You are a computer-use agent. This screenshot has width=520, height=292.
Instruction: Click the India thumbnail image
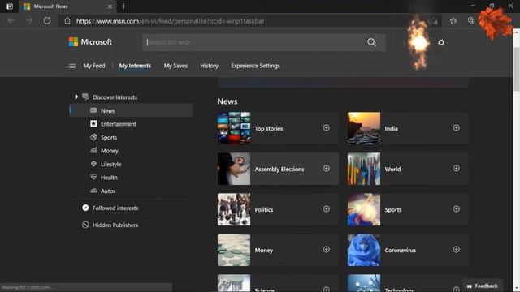point(364,128)
